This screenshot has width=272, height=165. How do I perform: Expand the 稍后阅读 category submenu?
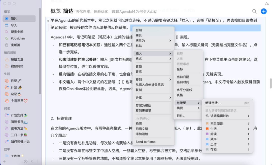tap(227, 123)
